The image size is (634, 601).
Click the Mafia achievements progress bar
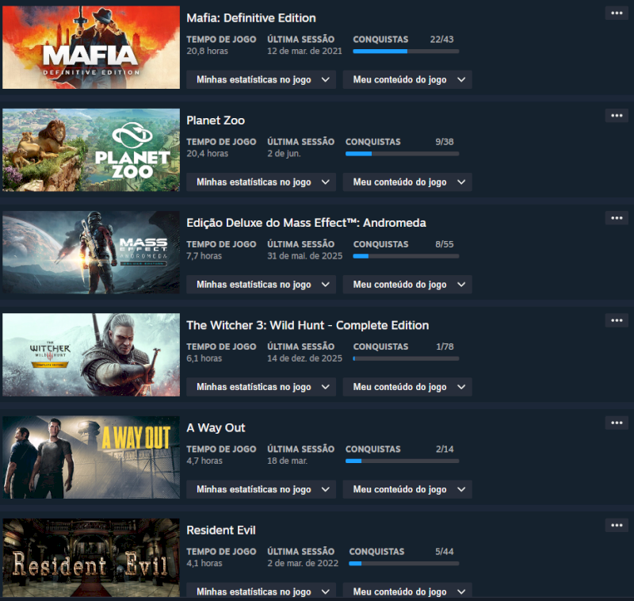[406, 52]
